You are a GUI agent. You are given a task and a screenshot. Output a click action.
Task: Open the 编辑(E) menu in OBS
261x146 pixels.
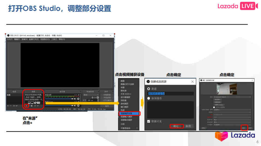pyautogui.click(x=17, y=39)
